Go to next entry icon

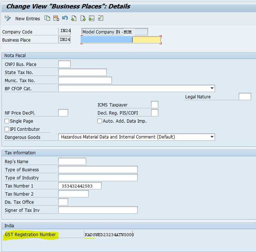click(83, 18)
